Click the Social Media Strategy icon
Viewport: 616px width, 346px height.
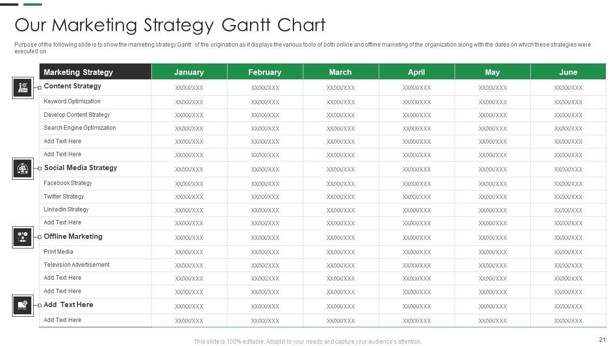tap(23, 169)
